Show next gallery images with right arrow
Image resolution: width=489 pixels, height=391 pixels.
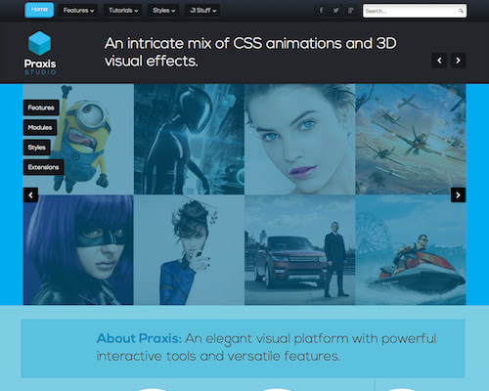[458, 195]
